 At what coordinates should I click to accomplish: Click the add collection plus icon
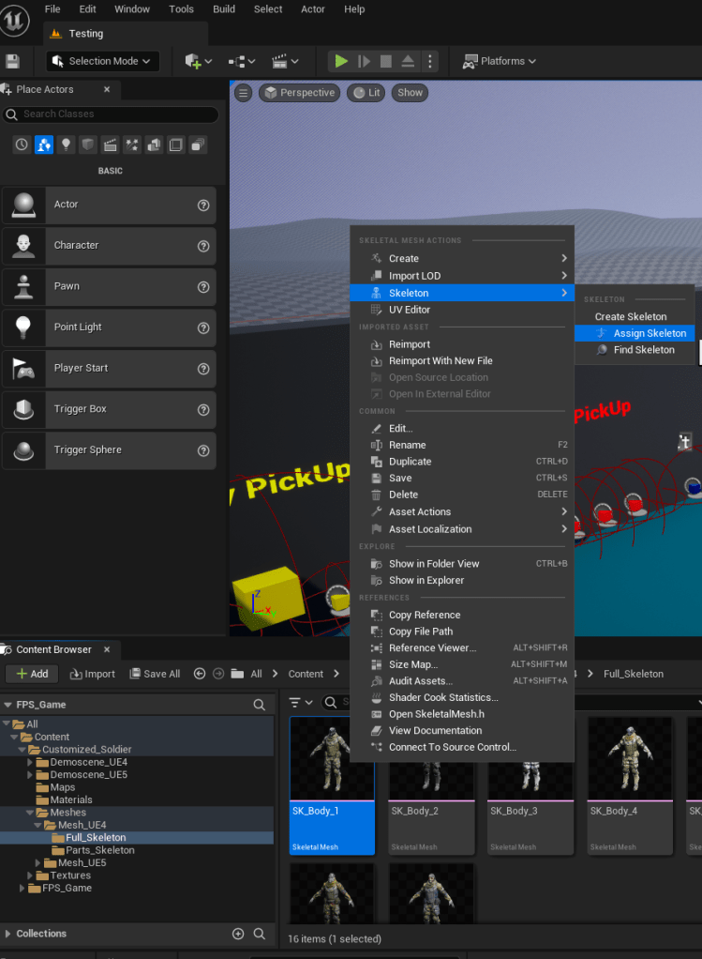pyautogui.click(x=238, y=934)
